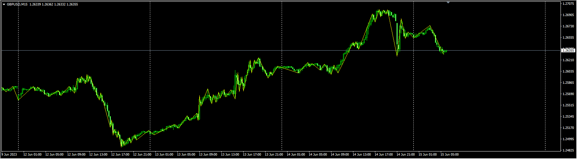
Task: Click the 14 Jun 17:00 time label
Action: [384, 155]
